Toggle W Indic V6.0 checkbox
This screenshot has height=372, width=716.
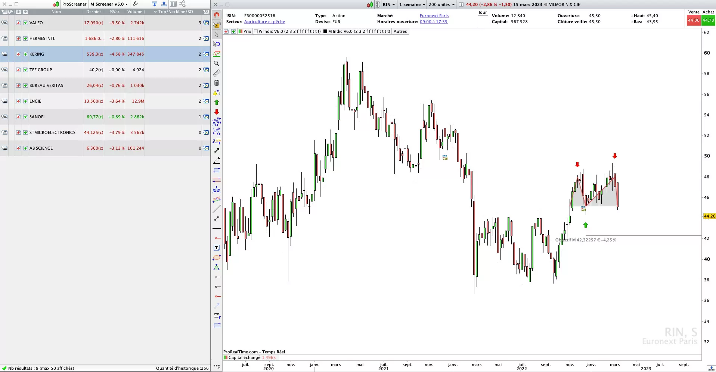tap(256, 31)
